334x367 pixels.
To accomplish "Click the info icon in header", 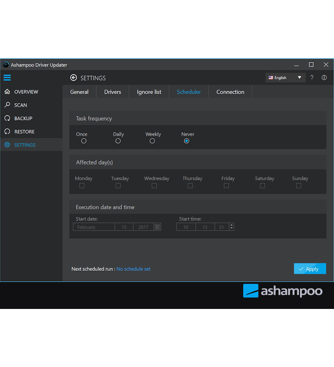I will 324,78.
